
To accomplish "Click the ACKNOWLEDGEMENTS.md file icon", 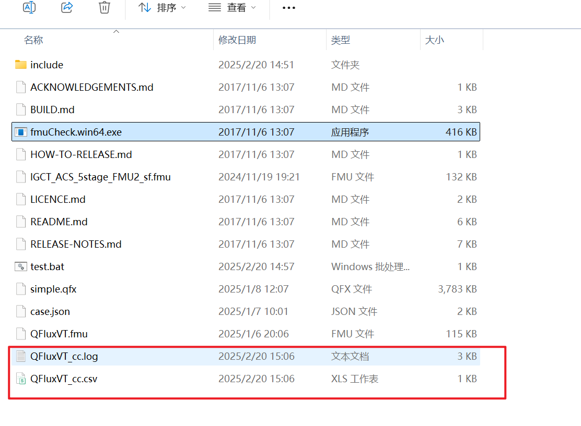I will pos(21,87).
